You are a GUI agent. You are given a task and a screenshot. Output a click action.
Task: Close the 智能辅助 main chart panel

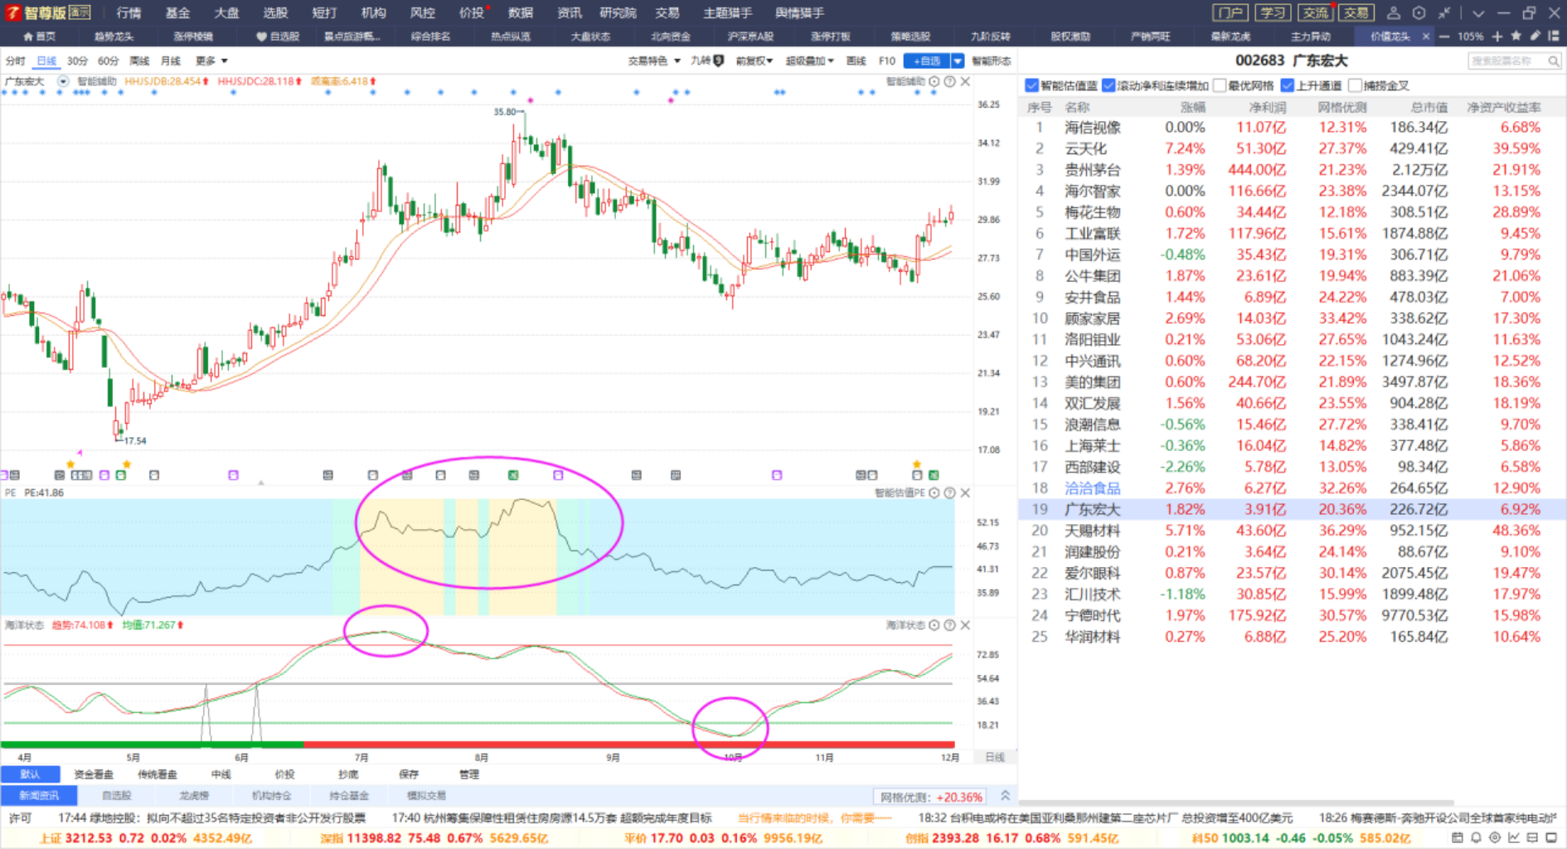(x=965, y=82)
